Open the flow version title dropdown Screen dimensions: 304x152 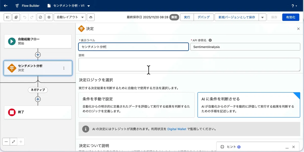click(x=88, y=6)
